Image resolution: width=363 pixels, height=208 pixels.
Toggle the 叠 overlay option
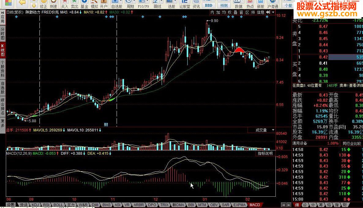[x=235, y=12]
